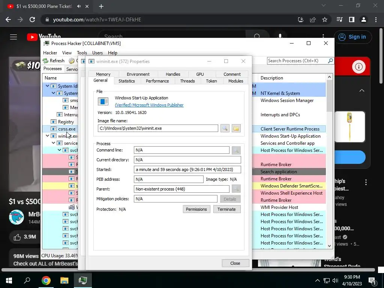Image resolution: width=384 pixels, height=288 pixels.
Task: Switch to the Memory tab
Action: (103, 74)
